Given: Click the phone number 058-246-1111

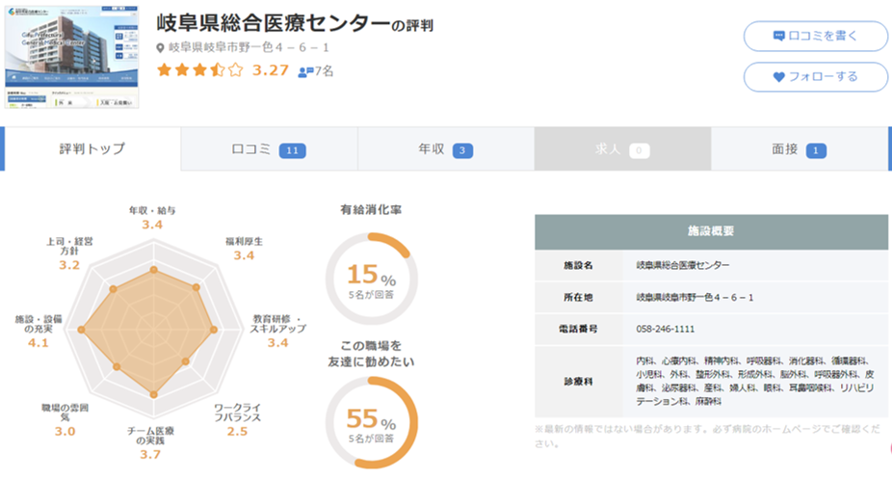Looking at the screenshot, I should coord(665,329).
